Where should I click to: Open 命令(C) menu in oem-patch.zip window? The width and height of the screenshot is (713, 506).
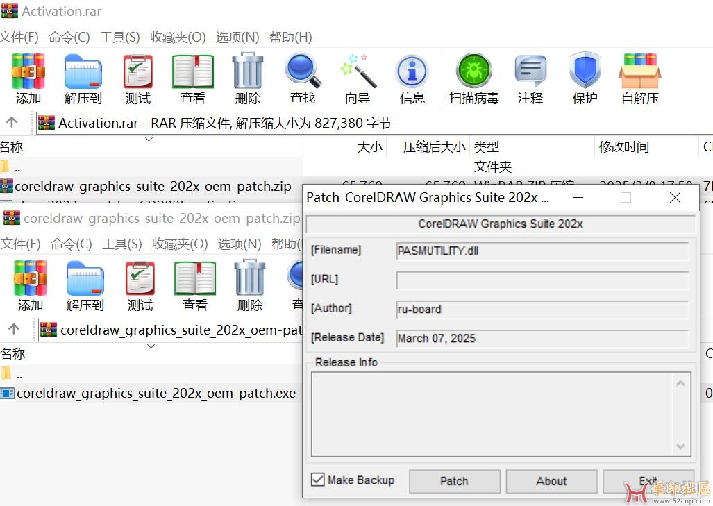pyautogui.click(x=72, y=244)
